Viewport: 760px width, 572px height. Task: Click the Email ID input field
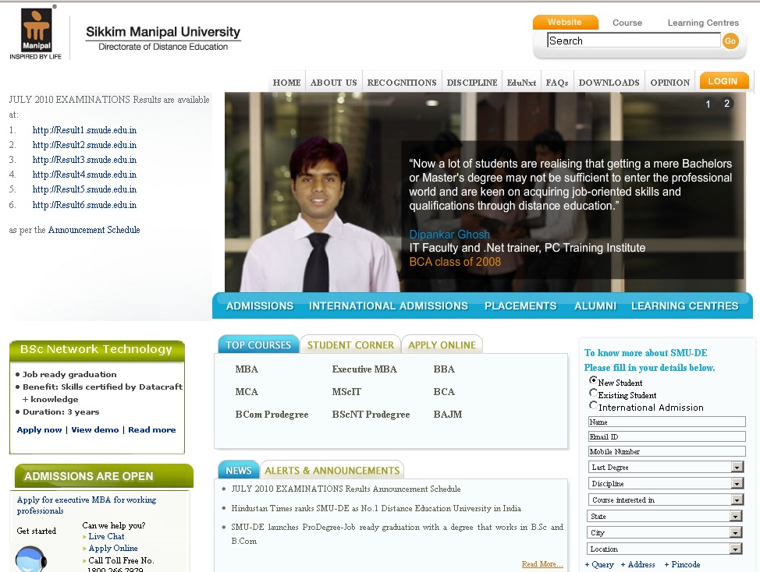click(667, 436)
